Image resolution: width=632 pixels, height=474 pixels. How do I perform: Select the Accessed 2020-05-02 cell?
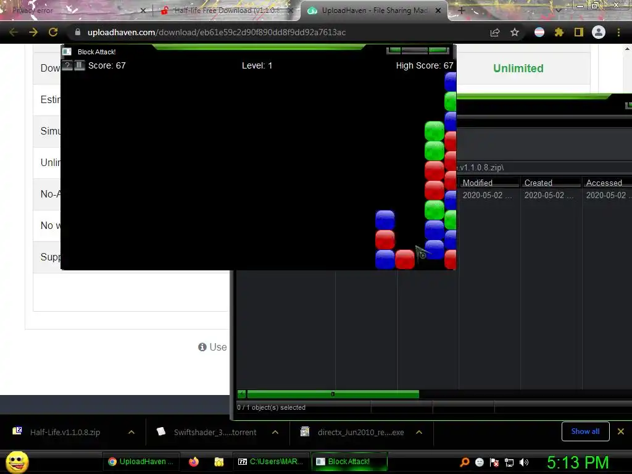coord(608,195)
